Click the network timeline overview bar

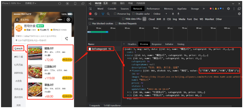98,32
